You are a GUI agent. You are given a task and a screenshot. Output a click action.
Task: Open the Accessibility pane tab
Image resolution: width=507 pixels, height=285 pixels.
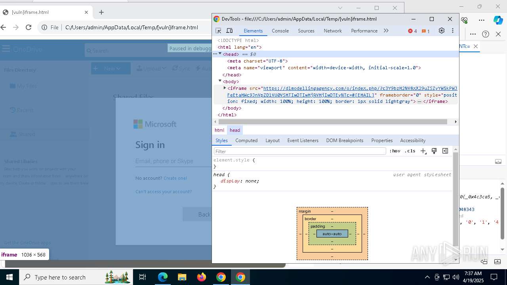click(413, 141)
